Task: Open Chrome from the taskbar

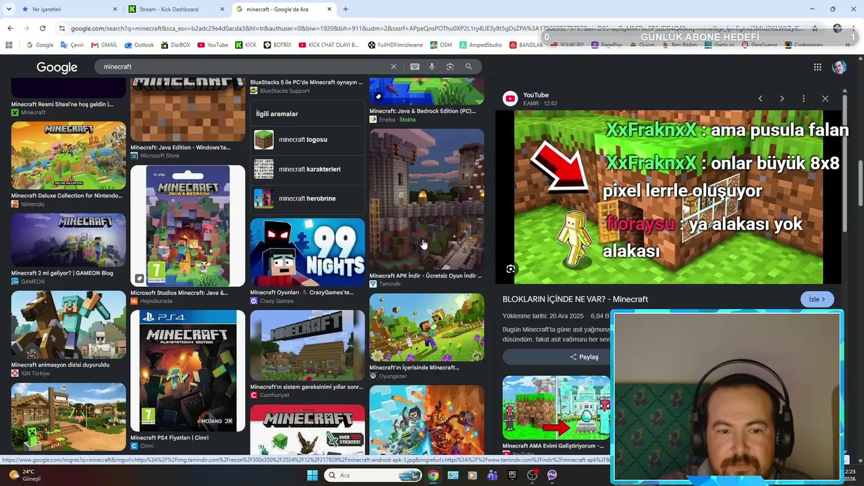Action: click(x=433, y=475)
